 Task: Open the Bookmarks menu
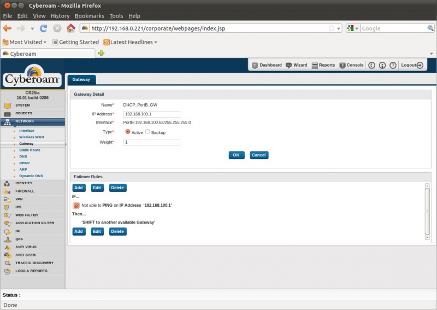[90, 16]
